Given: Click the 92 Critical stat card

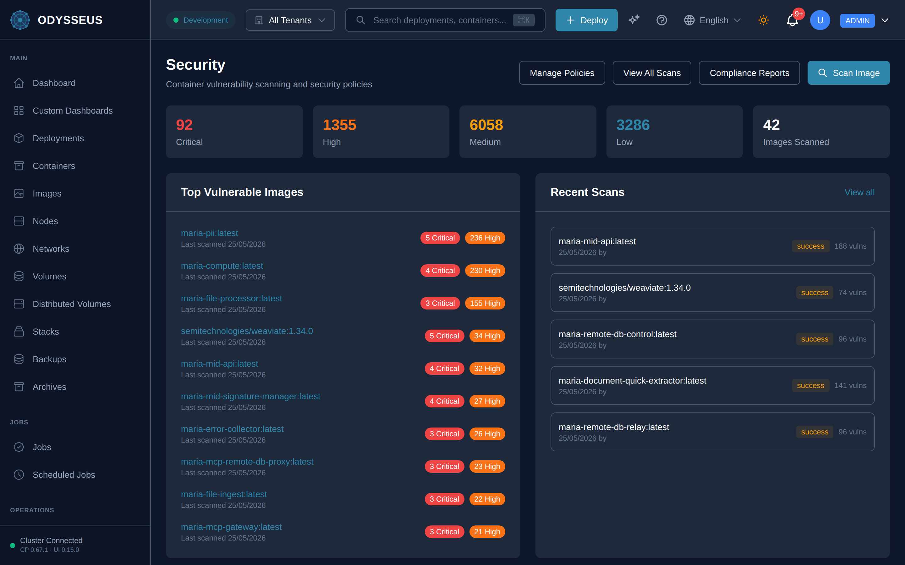Looking at the screenshot, I should tap(234, 132).
